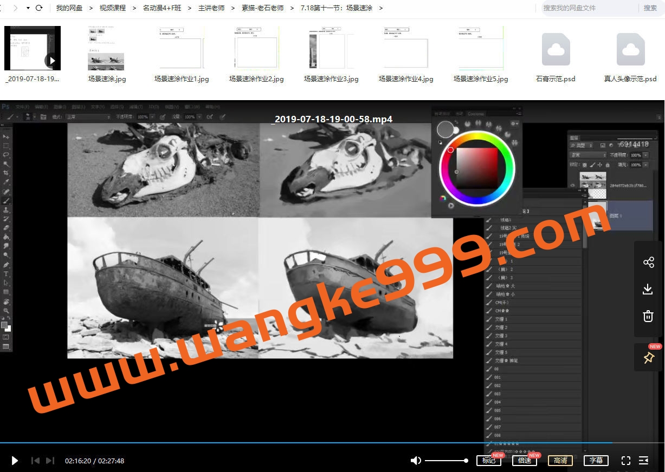Click the download icon on the right sidebar
665x472 pixels.
coord(648,289)
